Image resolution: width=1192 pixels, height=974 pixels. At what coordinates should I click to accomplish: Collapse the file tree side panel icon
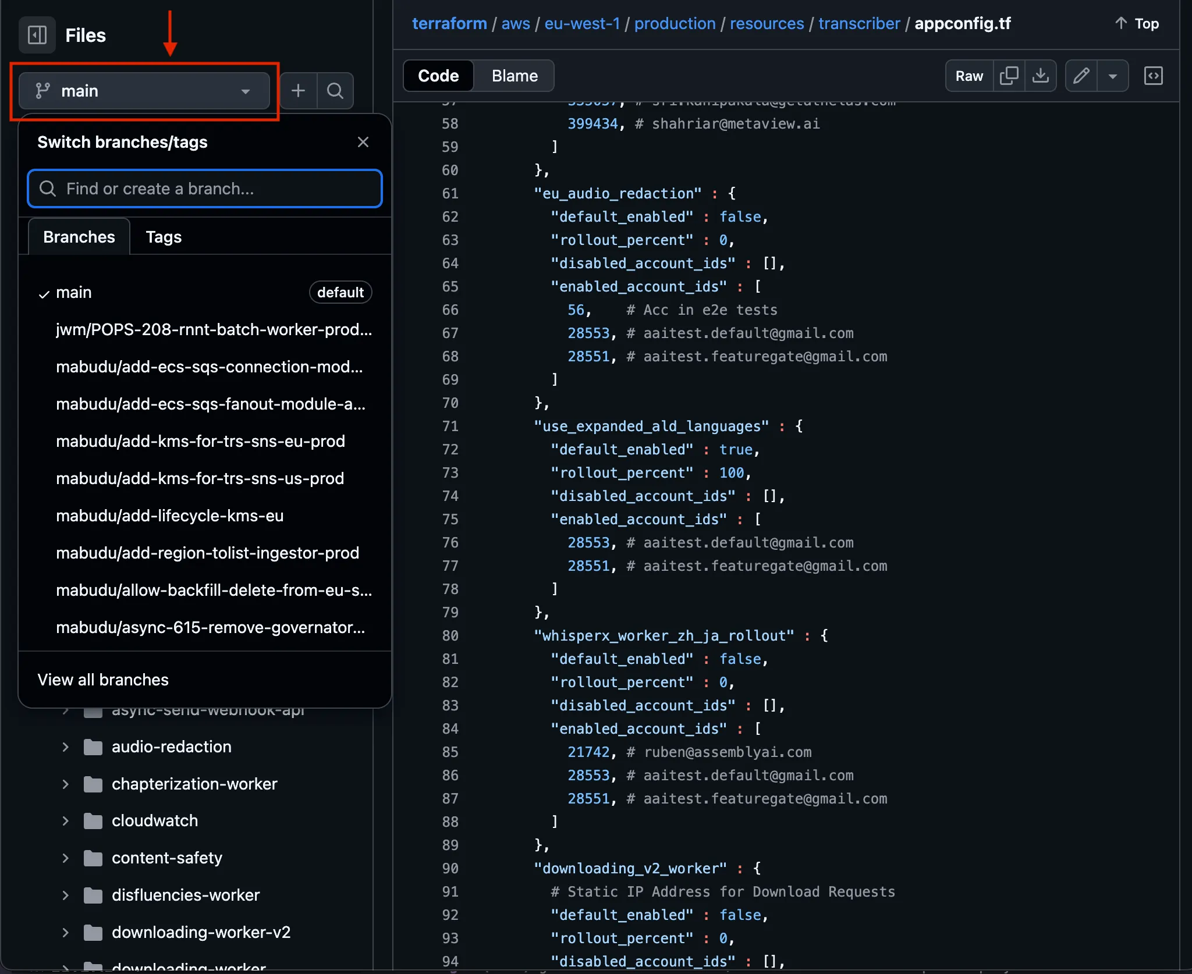coord(37,35)
